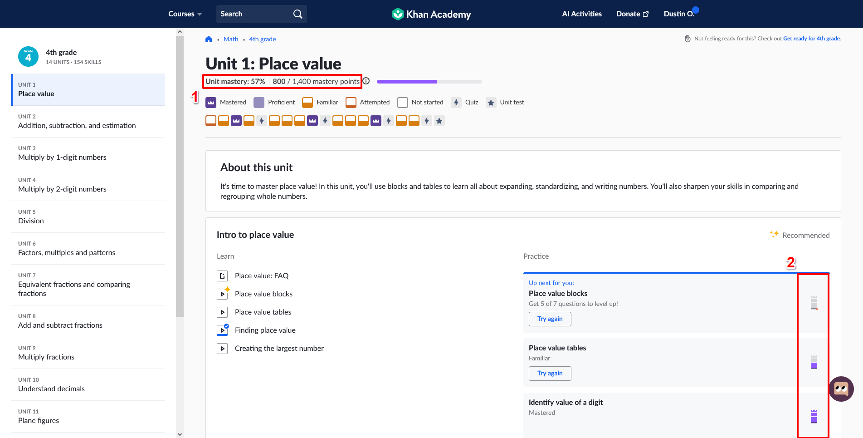
Task: Open the Courses dropdown menu
Action: 185,14
